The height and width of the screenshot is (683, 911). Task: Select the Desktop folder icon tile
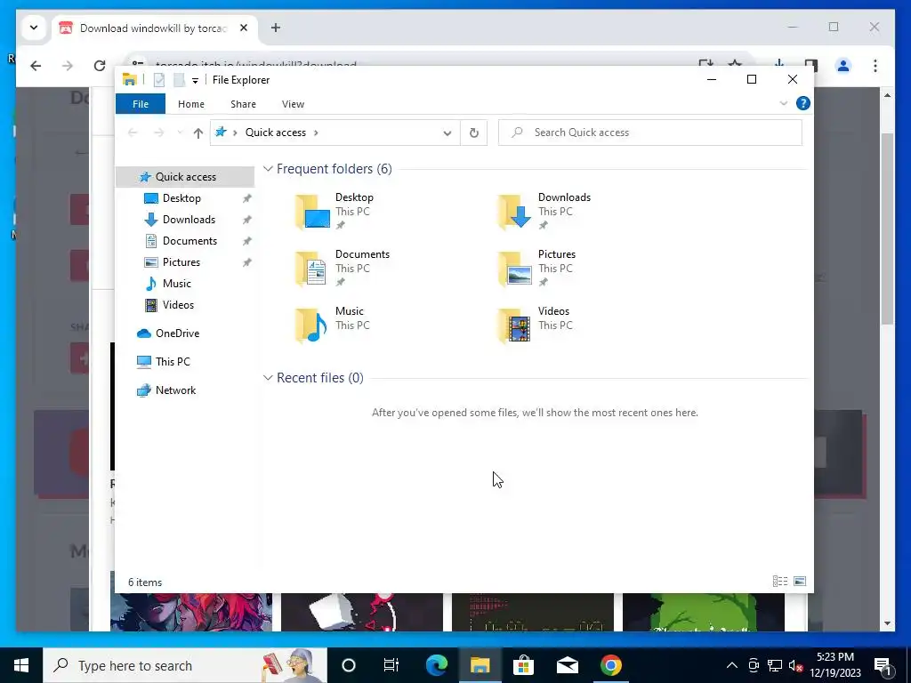pos(312,212)
